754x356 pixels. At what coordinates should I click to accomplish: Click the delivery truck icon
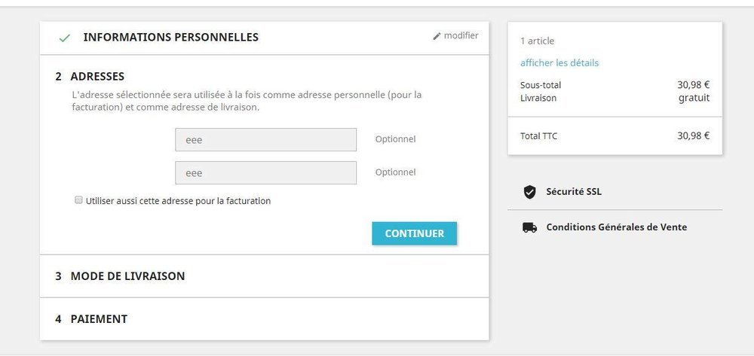tap(530, 227)
